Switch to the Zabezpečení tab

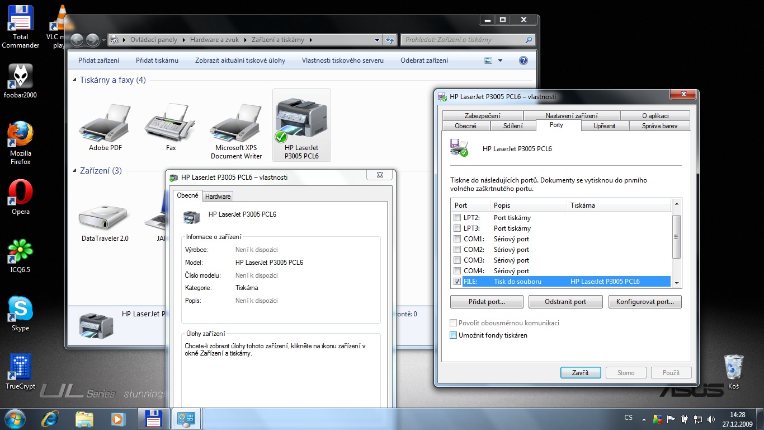tap(482, 116)
